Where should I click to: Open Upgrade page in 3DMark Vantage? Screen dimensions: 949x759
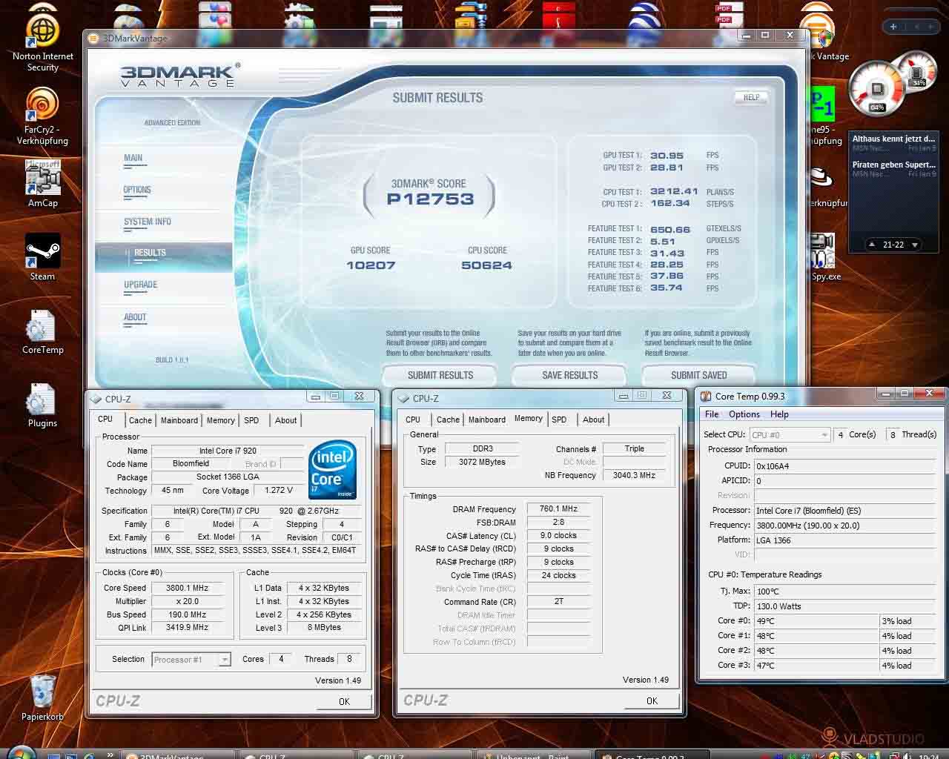141,285
